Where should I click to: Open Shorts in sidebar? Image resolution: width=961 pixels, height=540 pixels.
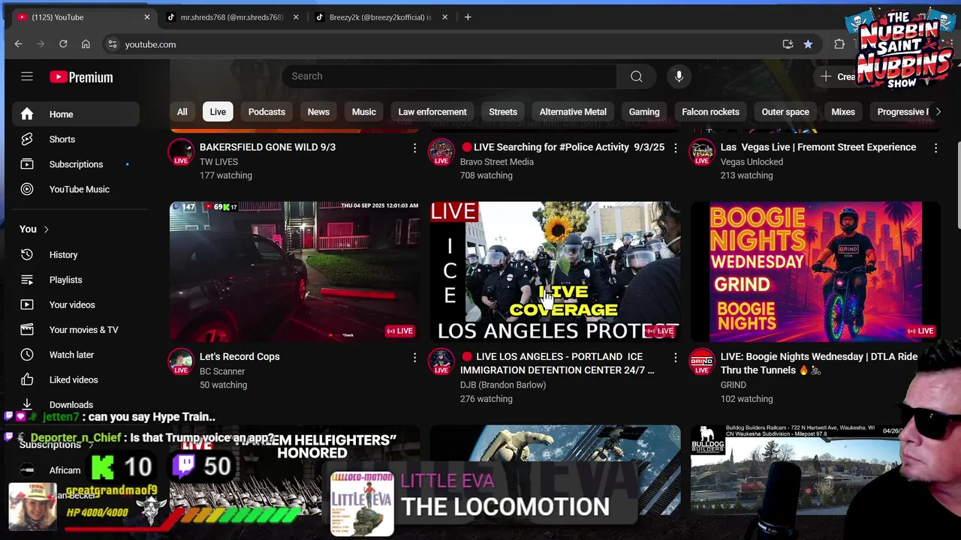click(x=76, y=139)
